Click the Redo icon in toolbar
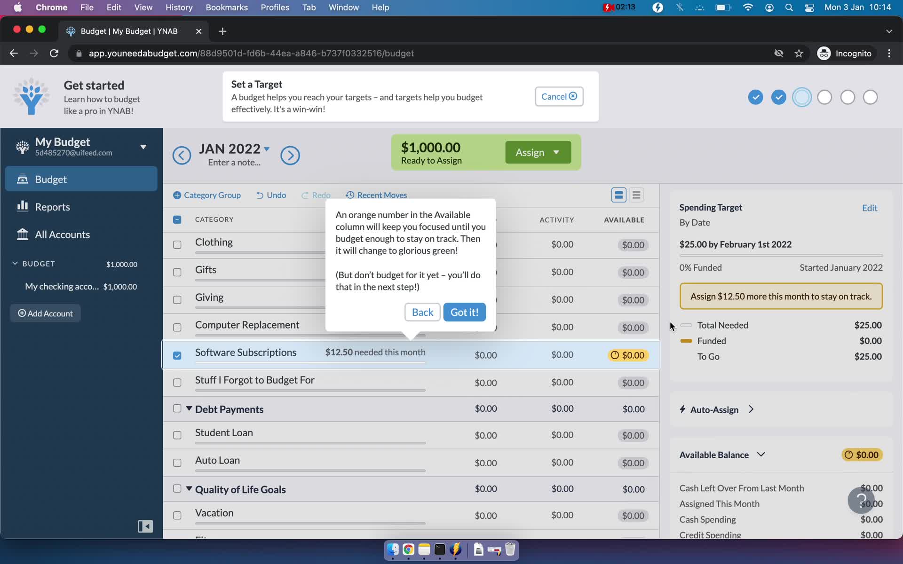The image size is (903, 564). click(304, 194)
